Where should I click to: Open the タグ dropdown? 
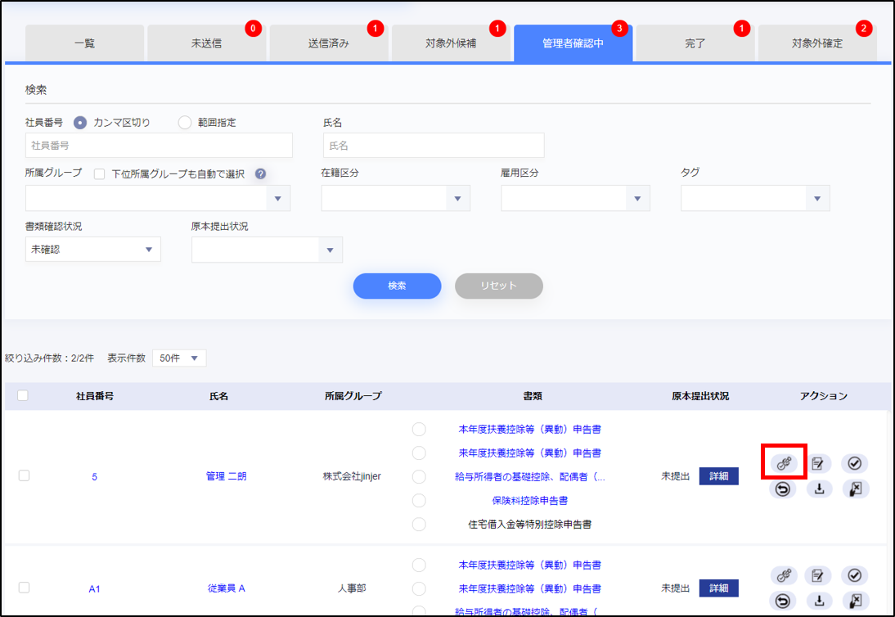pyautogui.click(x=755, y=198)
